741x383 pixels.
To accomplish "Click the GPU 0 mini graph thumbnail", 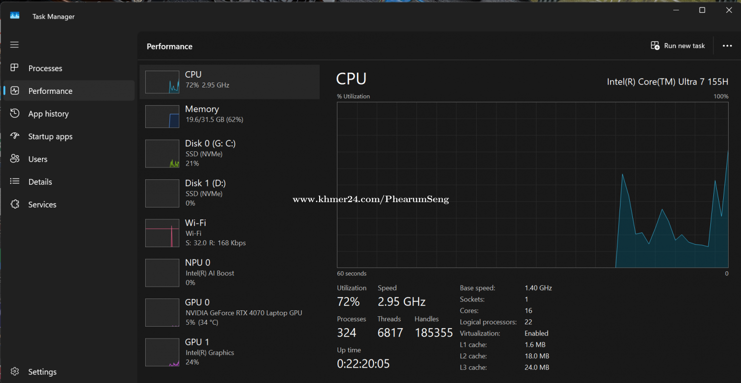I will [162, 312].
